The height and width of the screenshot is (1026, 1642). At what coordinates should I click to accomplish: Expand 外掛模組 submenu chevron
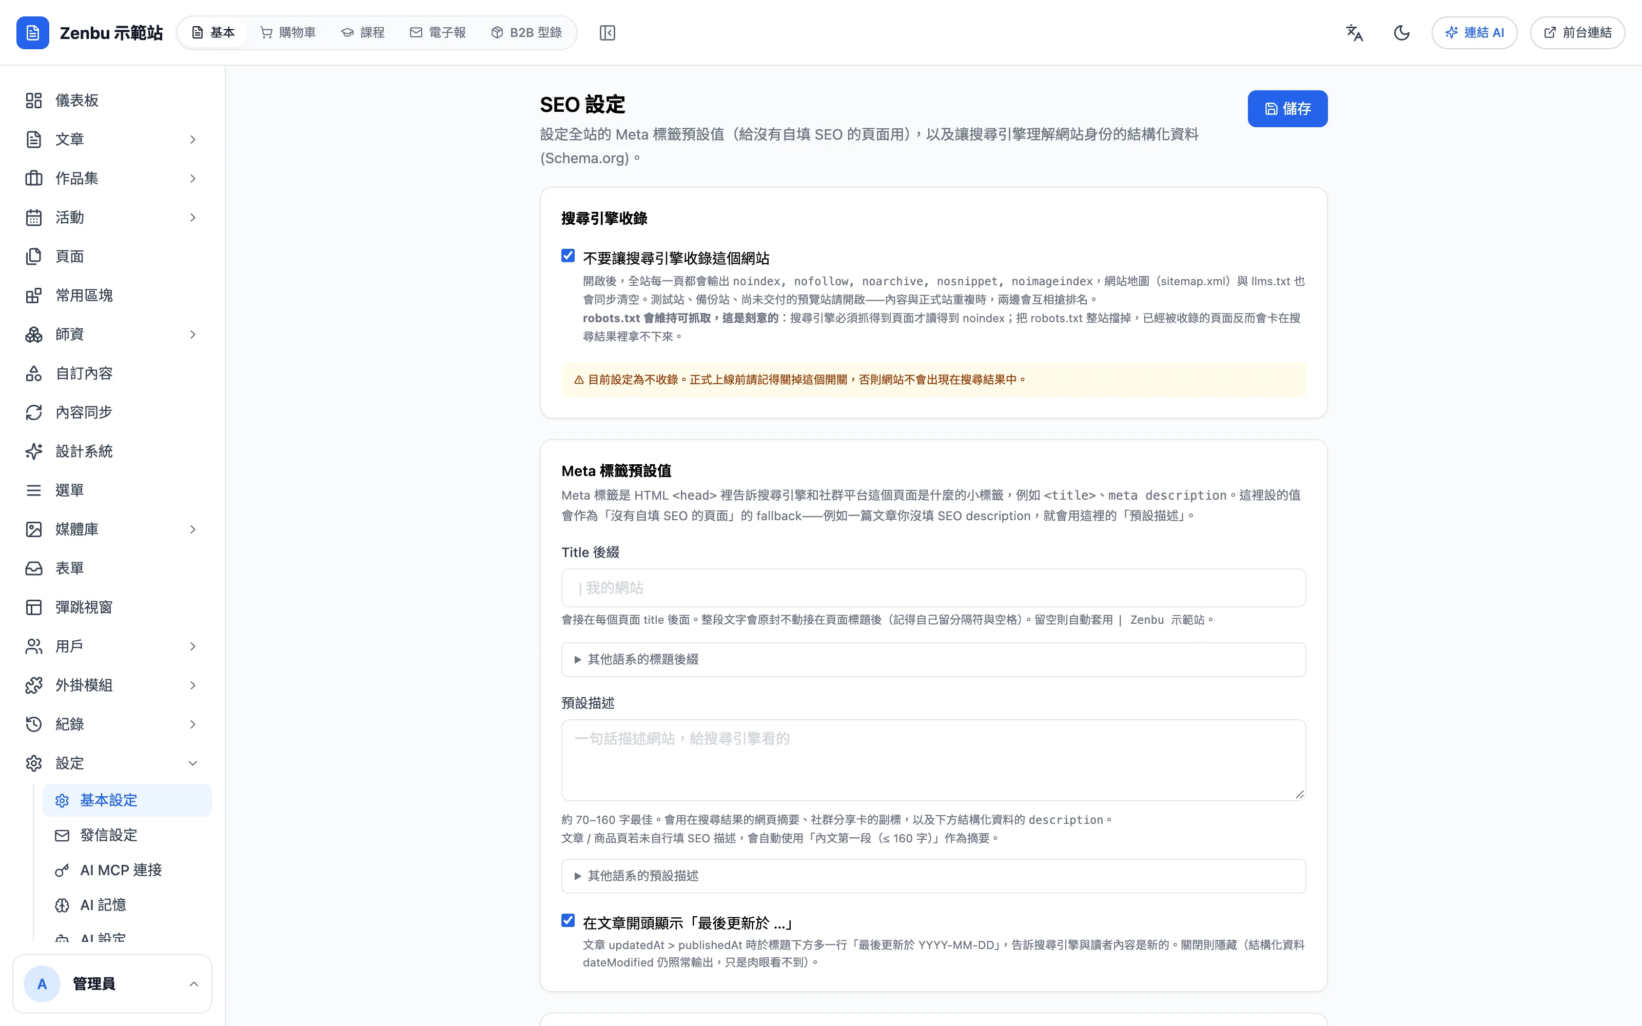point(193,685)
